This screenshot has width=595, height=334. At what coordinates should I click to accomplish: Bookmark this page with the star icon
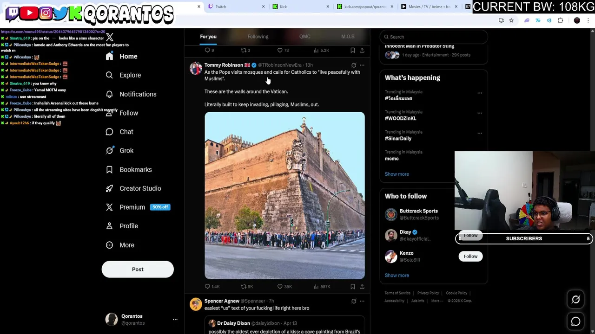(511, 20)
